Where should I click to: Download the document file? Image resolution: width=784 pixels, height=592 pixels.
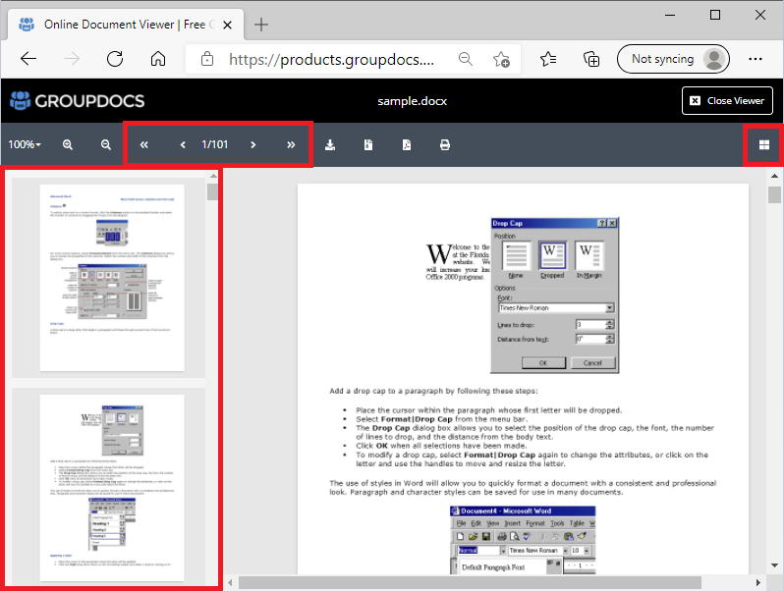[x=330, y=144]
